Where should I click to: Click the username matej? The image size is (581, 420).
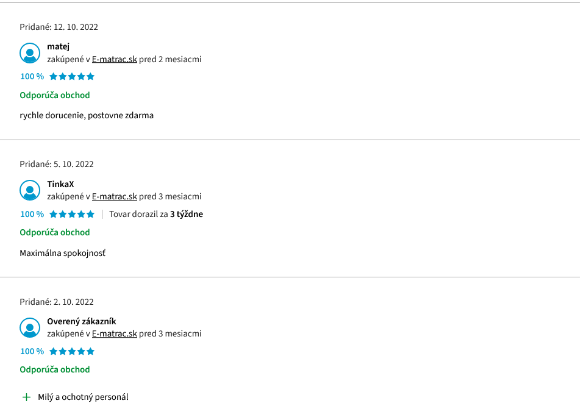58,47
